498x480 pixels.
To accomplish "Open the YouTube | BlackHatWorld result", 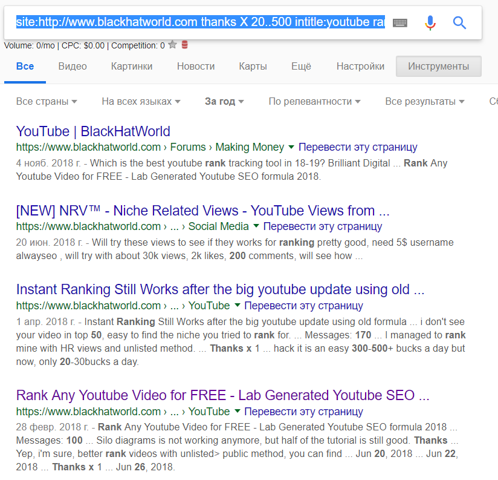I will pos(93,131).
